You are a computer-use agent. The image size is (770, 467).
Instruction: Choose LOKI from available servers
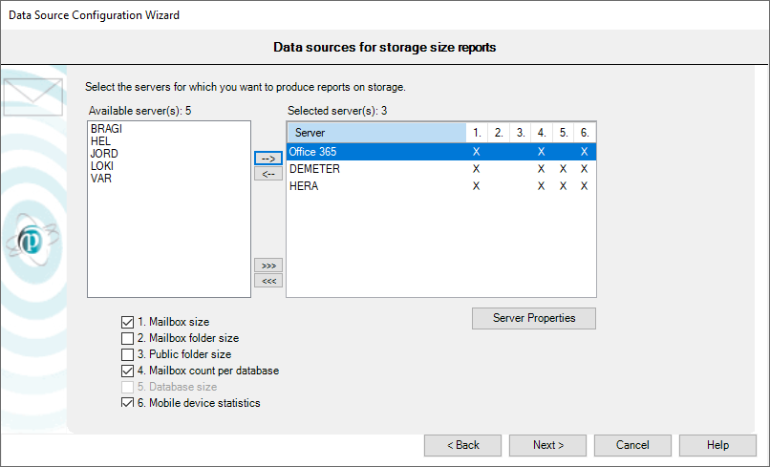coord(103,165)
